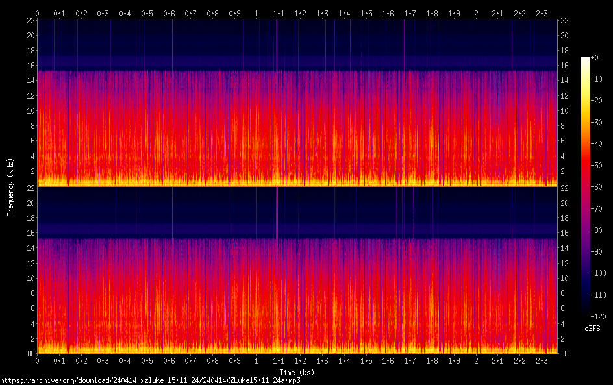The height and width of the screenshot is (385, 613).
Task: Click the "DC" label on the right frequency axis
Action: [564, 353]
